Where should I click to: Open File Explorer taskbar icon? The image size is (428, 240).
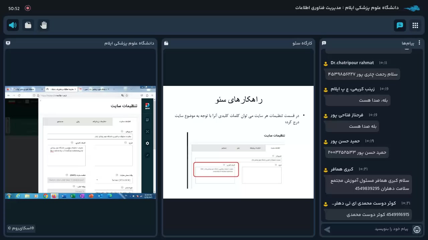(x=27, y=196)
